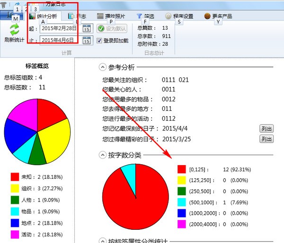284x243 pixels.
Task: Open the 程序设置 tab
Action: coord(179,16)
